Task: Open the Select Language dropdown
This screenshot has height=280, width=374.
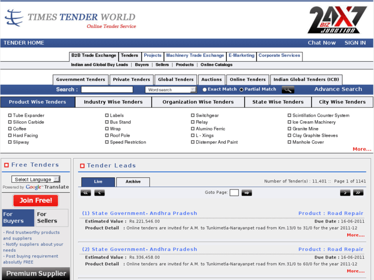Action: [36, 179]
